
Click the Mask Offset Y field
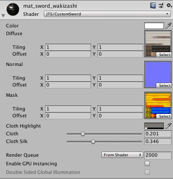120,116
